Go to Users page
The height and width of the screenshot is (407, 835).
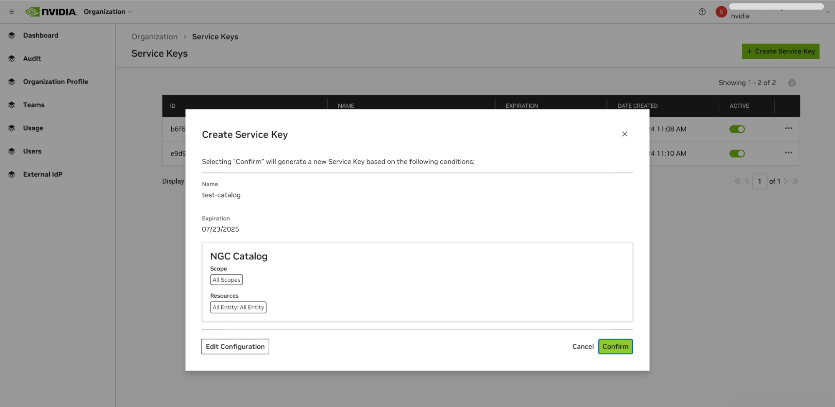pyautogui.click(x=32, y=151)
